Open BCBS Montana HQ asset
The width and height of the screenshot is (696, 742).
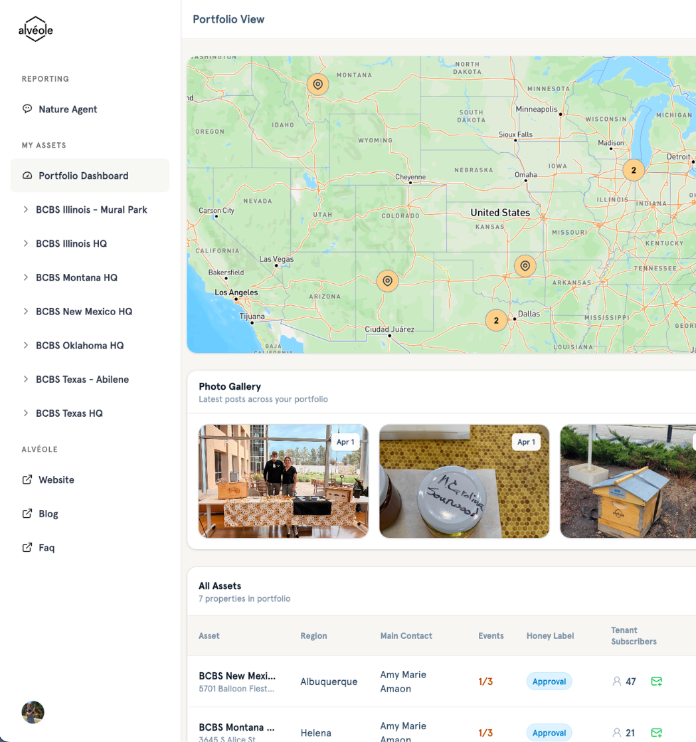click(x=76, y=278)
